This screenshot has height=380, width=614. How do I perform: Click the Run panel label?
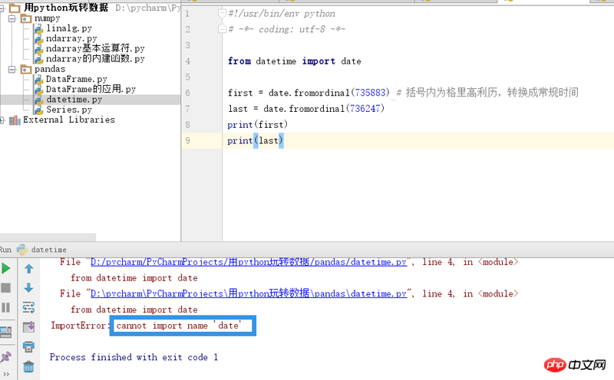[x=5, y=250]
